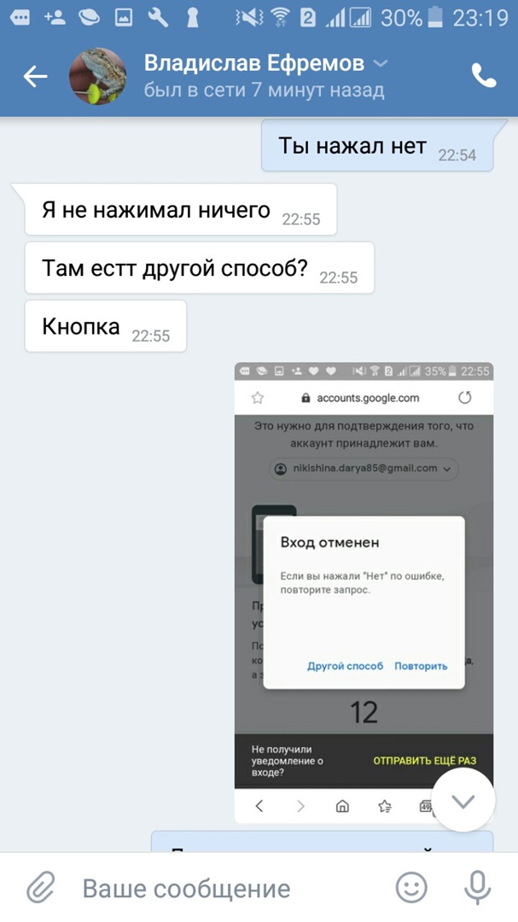Viewport: 518px width, 922px height.
Task: Select the 'Ты нажал нет' message bubble
Action: coord(377,145)
